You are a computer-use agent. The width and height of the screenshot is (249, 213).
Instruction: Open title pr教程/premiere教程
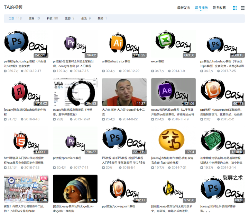[x=67, y=158]
